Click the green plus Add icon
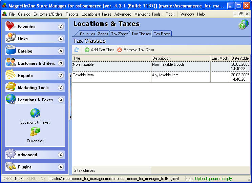 click(87, 50)
